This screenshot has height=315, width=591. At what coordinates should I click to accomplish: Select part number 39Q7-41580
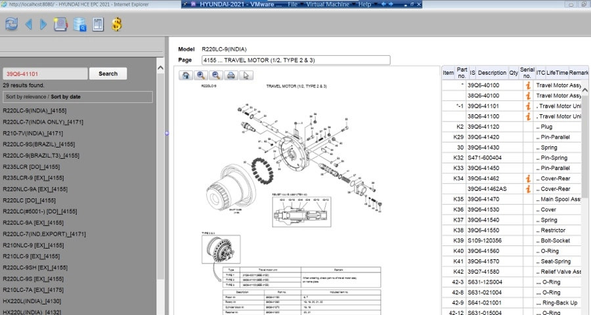click(483, 272)
